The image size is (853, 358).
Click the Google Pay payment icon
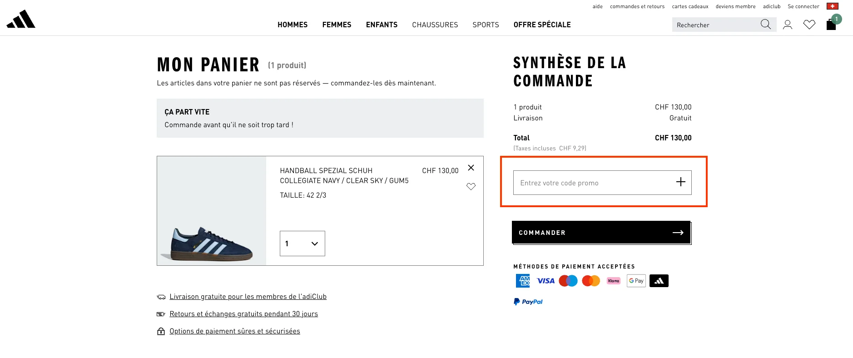pos(636,280)
